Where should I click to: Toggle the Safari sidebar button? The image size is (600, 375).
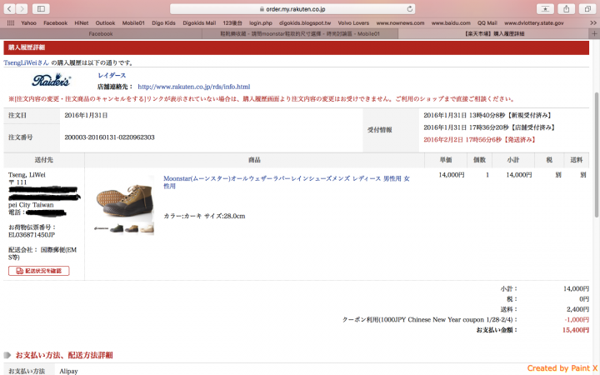click(41, 8)
